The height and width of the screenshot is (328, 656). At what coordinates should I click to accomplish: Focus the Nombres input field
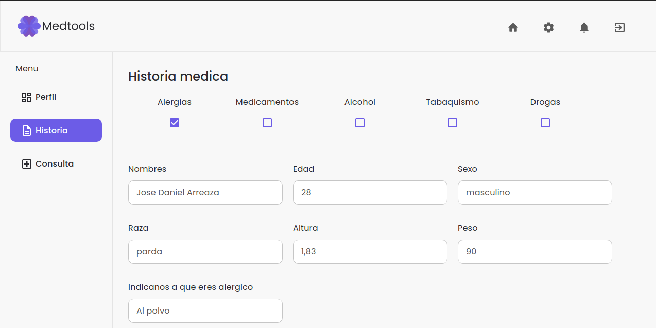(205, 192)
